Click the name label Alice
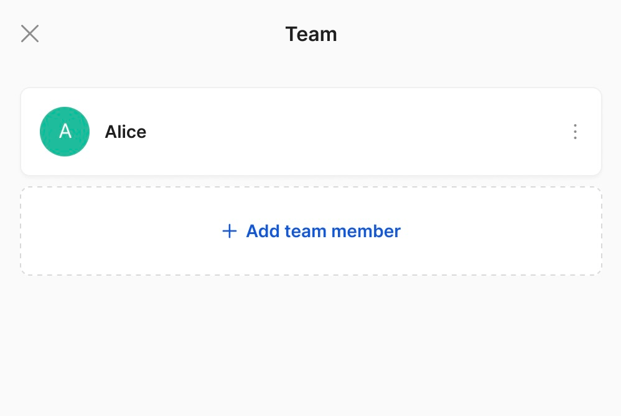The width and height of the screenshot is (621, 416). point(125,132)
